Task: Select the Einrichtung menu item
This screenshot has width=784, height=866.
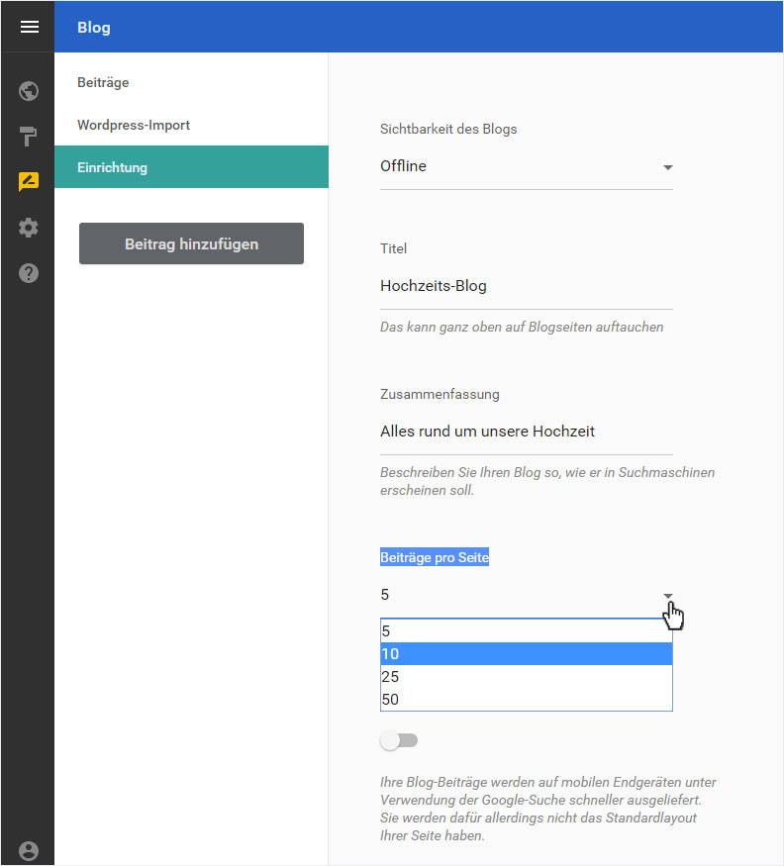Action: pos(191,167)
